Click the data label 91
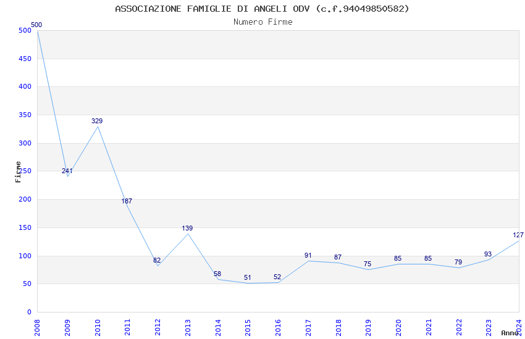 [x=308, y=255]
